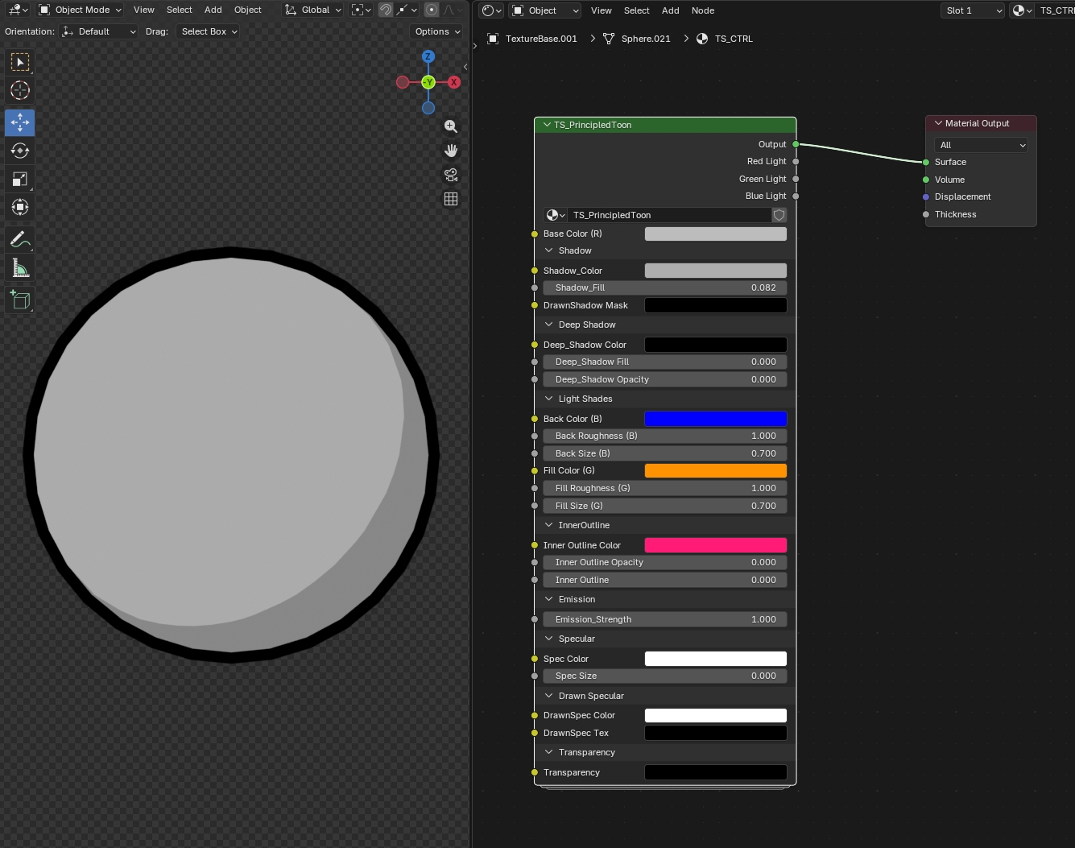Choose the 3D Cursor tool

pos(20,90)
